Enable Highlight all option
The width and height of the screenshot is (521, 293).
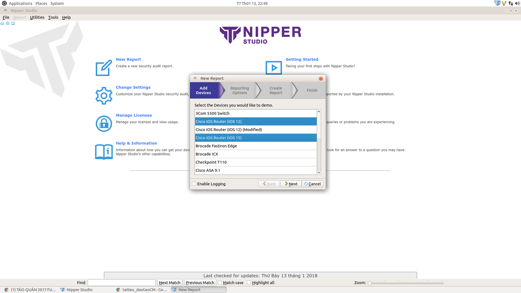(x=249, y=282)
